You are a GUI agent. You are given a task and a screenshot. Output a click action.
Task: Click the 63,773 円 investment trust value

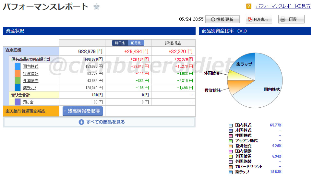[95, 74]
